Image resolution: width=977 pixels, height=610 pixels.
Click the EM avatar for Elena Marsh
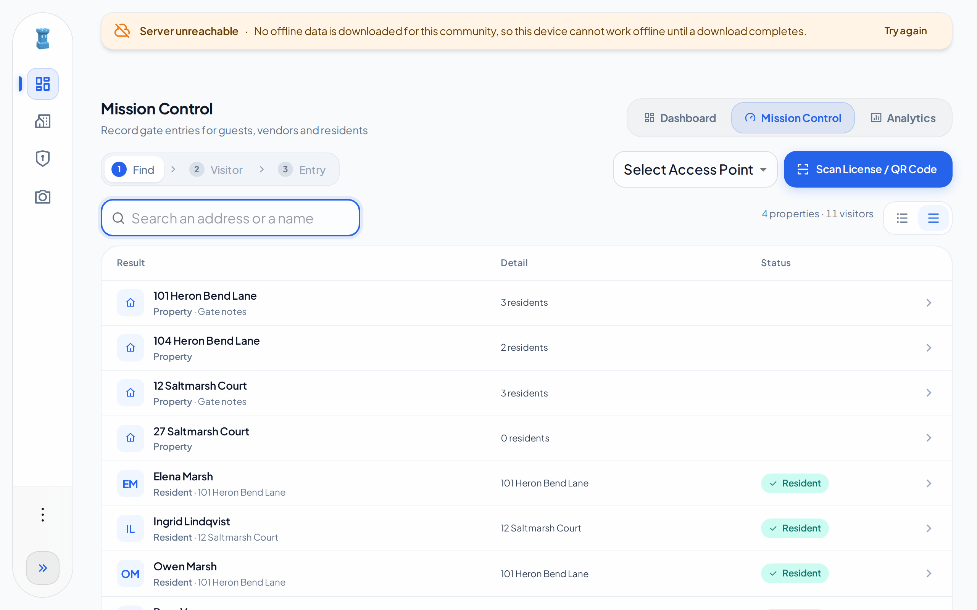[131, 483]
